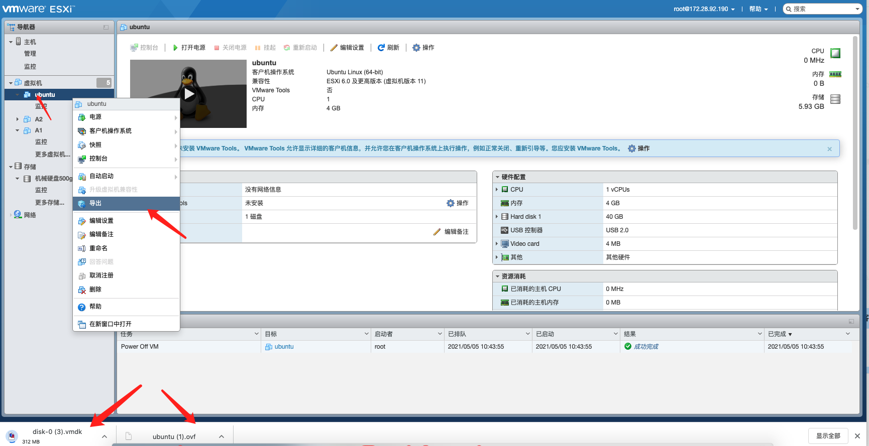The width and height of the screenshot is (869, 446).
Task: Choose Edit Settings in context menu
Action: point(127,221)
